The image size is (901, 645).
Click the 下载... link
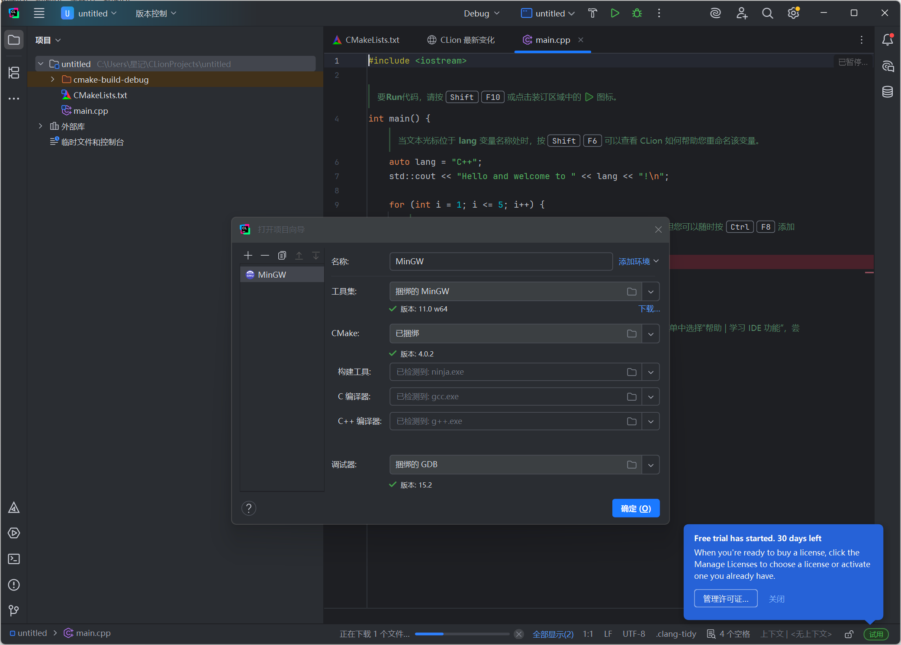click(x=649, y=309)
